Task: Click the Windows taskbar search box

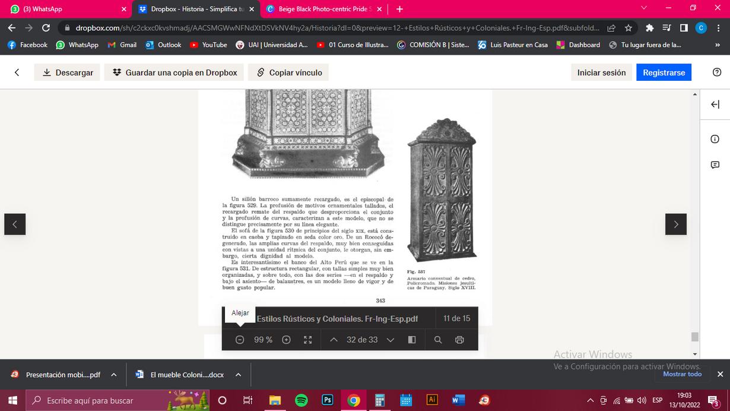Action: coord(118,400)
